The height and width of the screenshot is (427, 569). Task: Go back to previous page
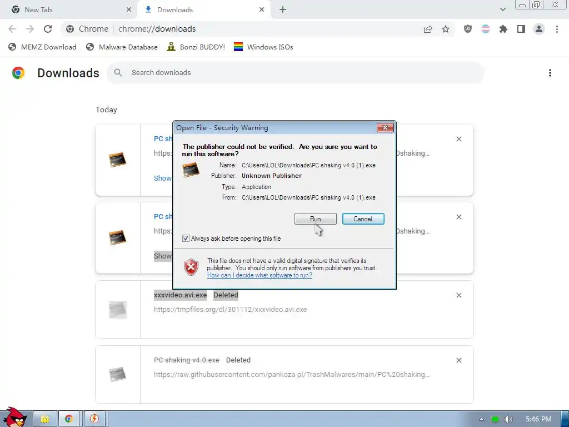[12, 29]
